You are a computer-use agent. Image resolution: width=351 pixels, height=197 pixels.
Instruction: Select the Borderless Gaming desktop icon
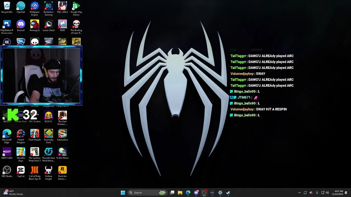(x=49, y=9)
